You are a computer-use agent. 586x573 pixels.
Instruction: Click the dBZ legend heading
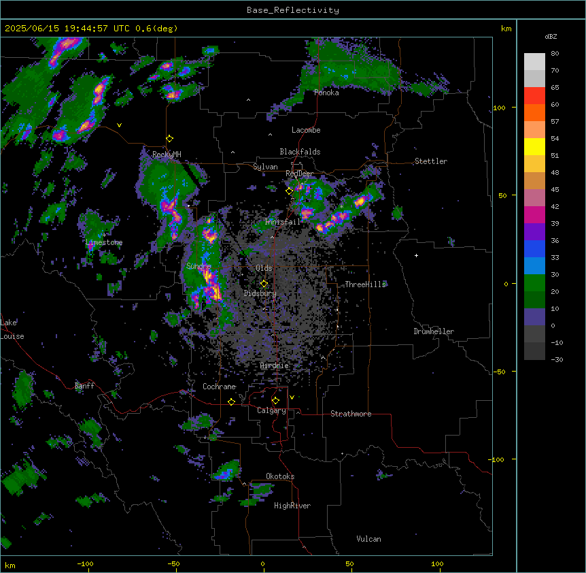[551, 36]
